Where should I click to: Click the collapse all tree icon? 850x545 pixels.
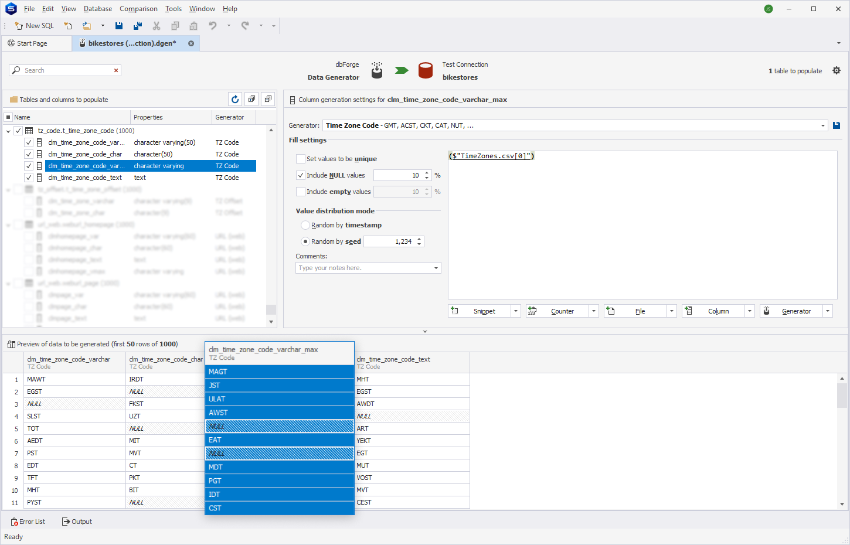pyautogui.click(x=268, y=100)
